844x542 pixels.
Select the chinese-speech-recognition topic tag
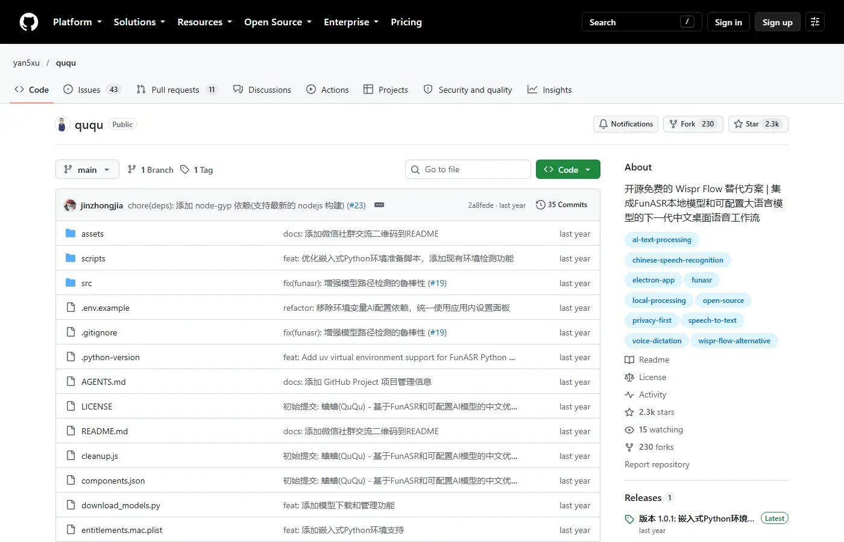tap(678, 260)
